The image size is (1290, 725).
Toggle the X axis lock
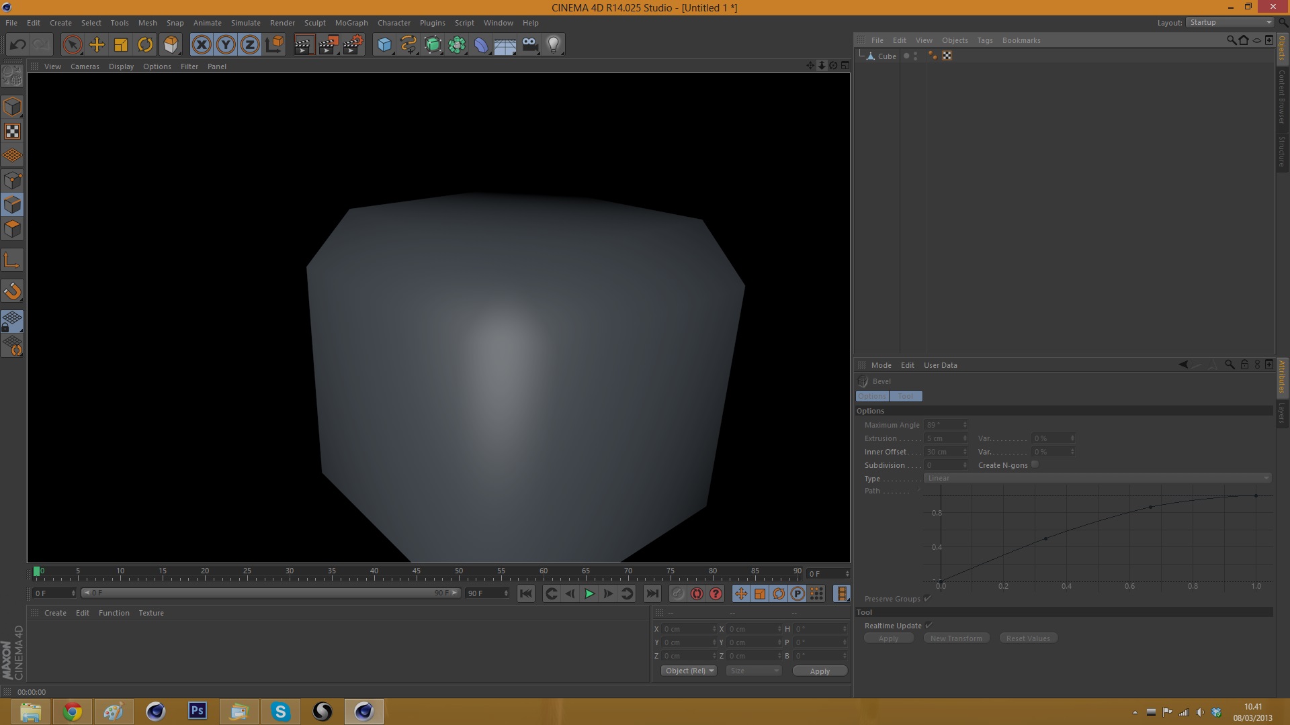(x=201, y=45)
